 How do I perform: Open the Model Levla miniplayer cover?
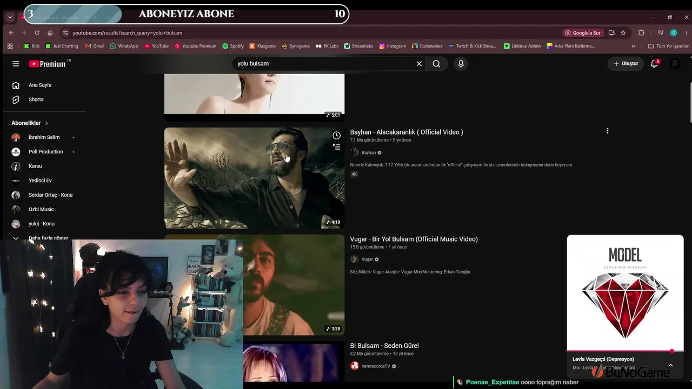click(625, 293)
